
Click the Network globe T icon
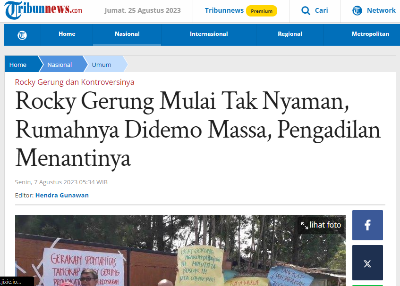point(357,11)
